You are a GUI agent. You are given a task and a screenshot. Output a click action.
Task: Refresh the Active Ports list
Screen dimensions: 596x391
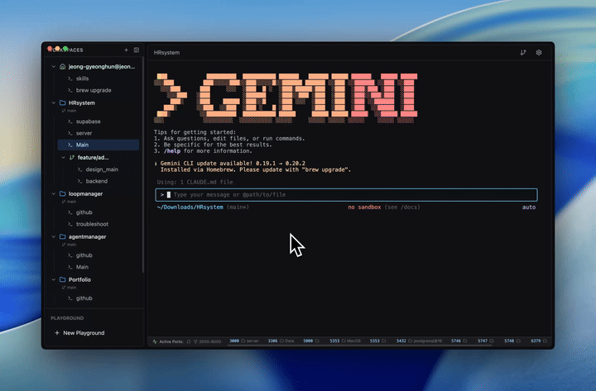point(189,341)
